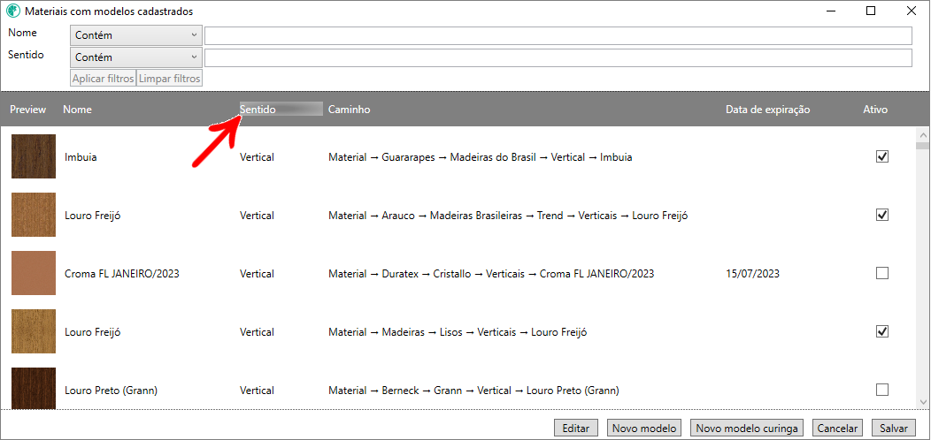
Task: Click the Arauco Madeiras Brasileiras Trend path
Action: pyautogui.click(x=508, y=216)
